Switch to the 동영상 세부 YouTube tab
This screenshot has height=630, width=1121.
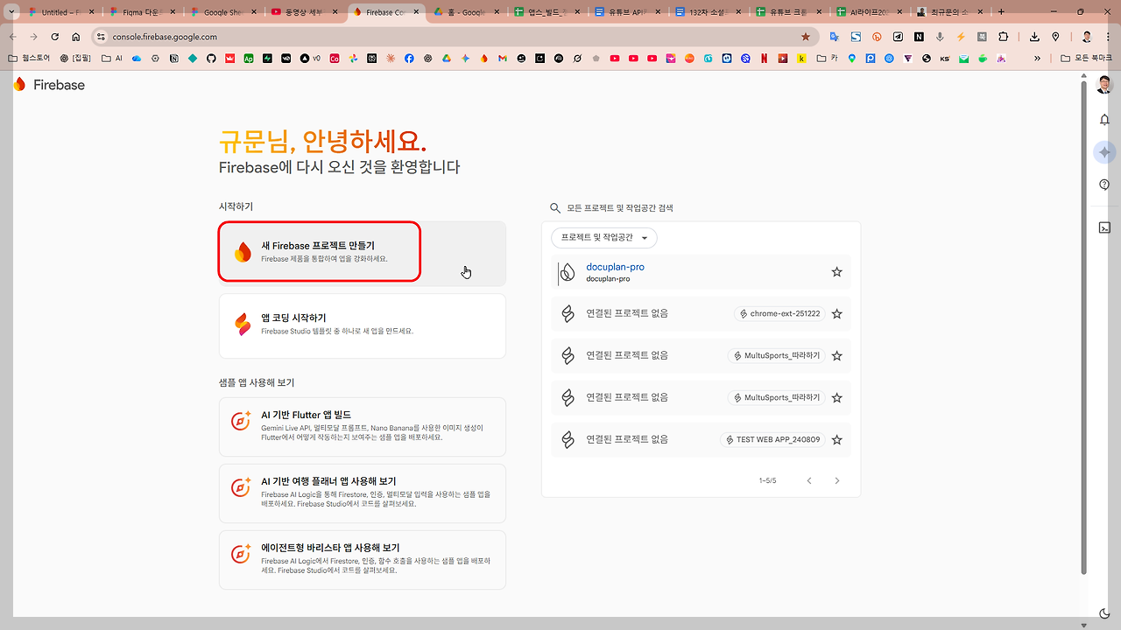coord(304,12)
